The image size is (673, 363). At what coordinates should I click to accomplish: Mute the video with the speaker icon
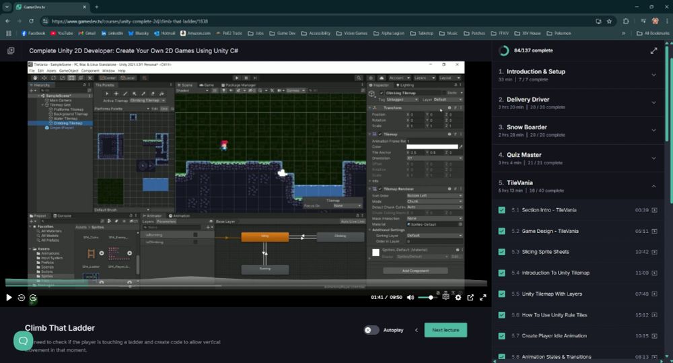(411, 297)
